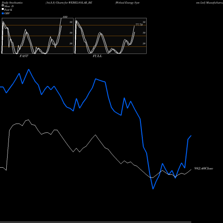Click the 'Daily Stochastics' title text

[12, 3]
